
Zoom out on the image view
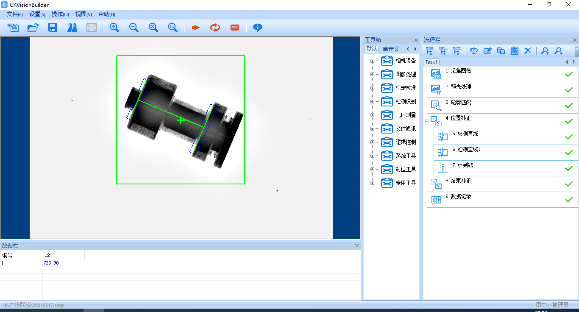(x=134, y=28)
